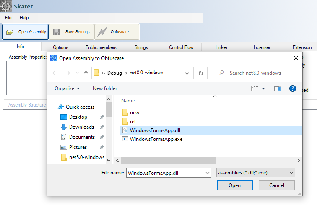Click the pin icon next to Desktop
Image resolution: width=317 pixels, height=208 pixels.
102,117
